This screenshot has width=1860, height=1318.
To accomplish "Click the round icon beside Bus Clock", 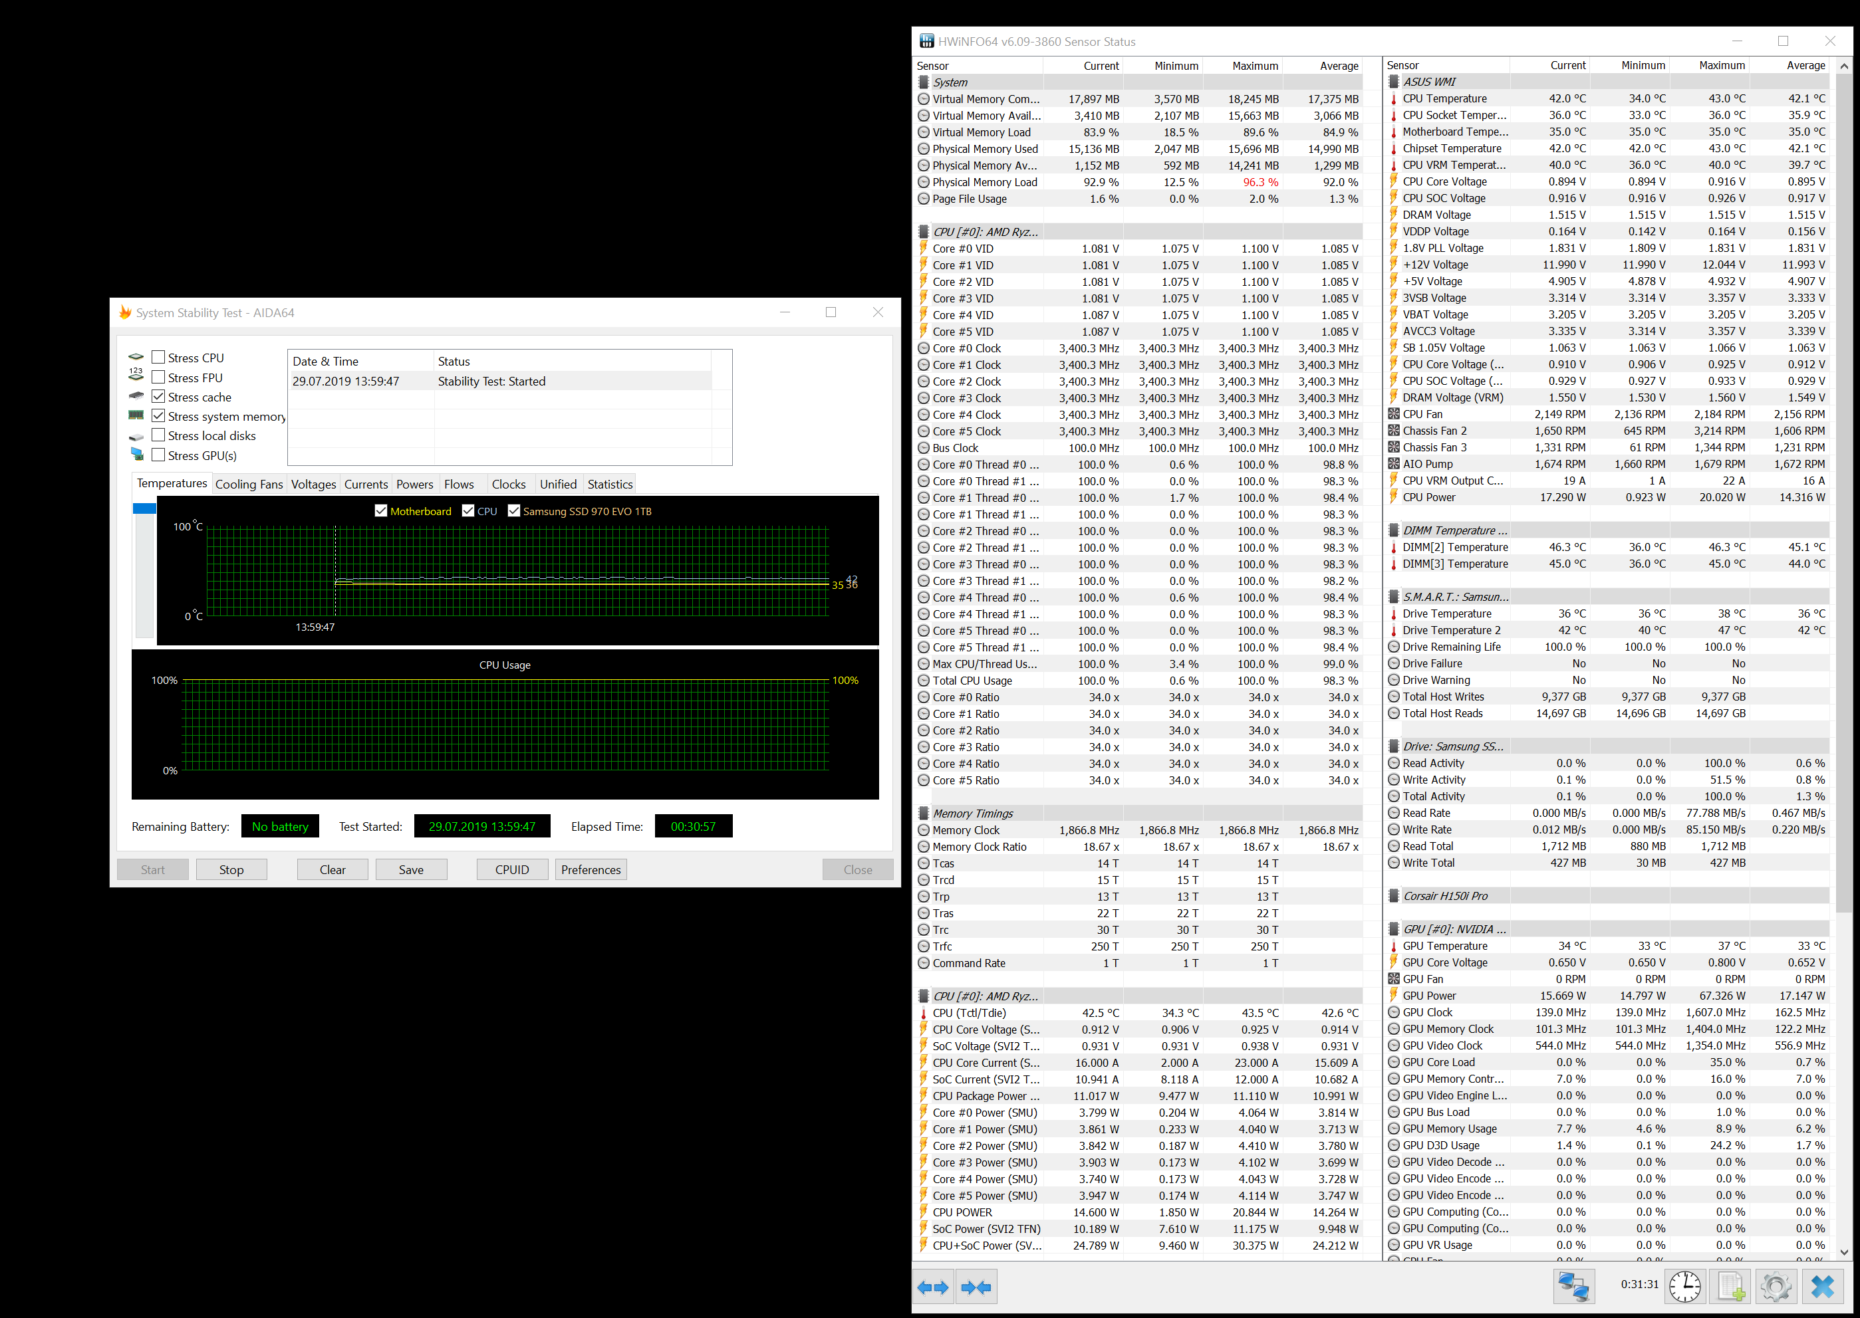I will click(923, 448).
